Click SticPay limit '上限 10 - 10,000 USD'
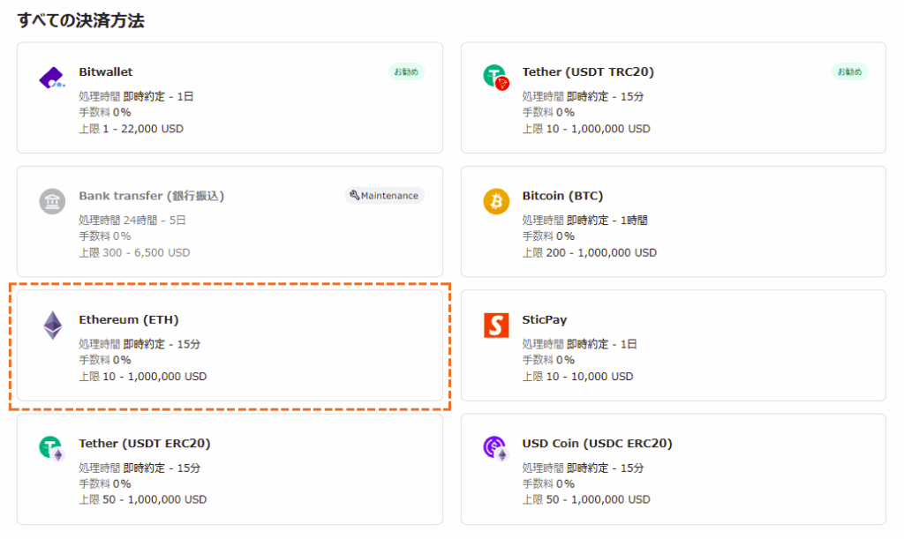Screen dimensions: 904x539 (577, 376)
